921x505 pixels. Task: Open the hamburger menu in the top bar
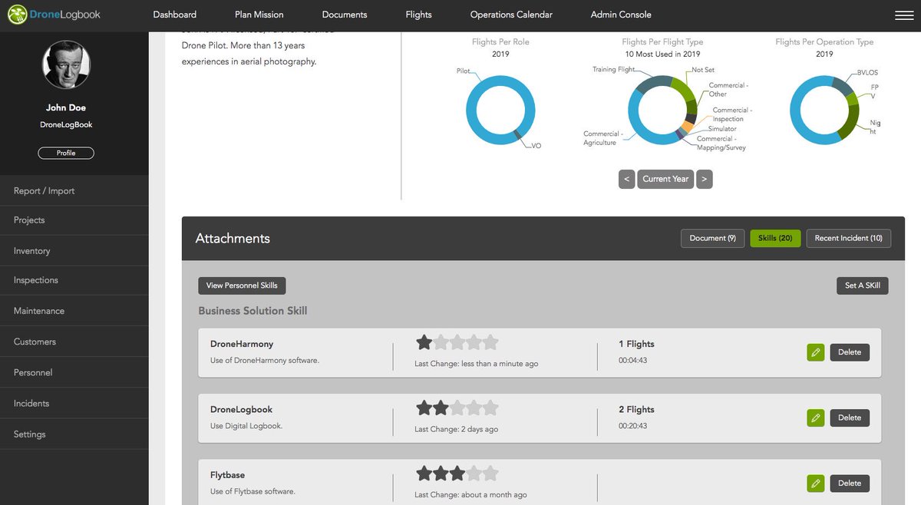[903, 13]
